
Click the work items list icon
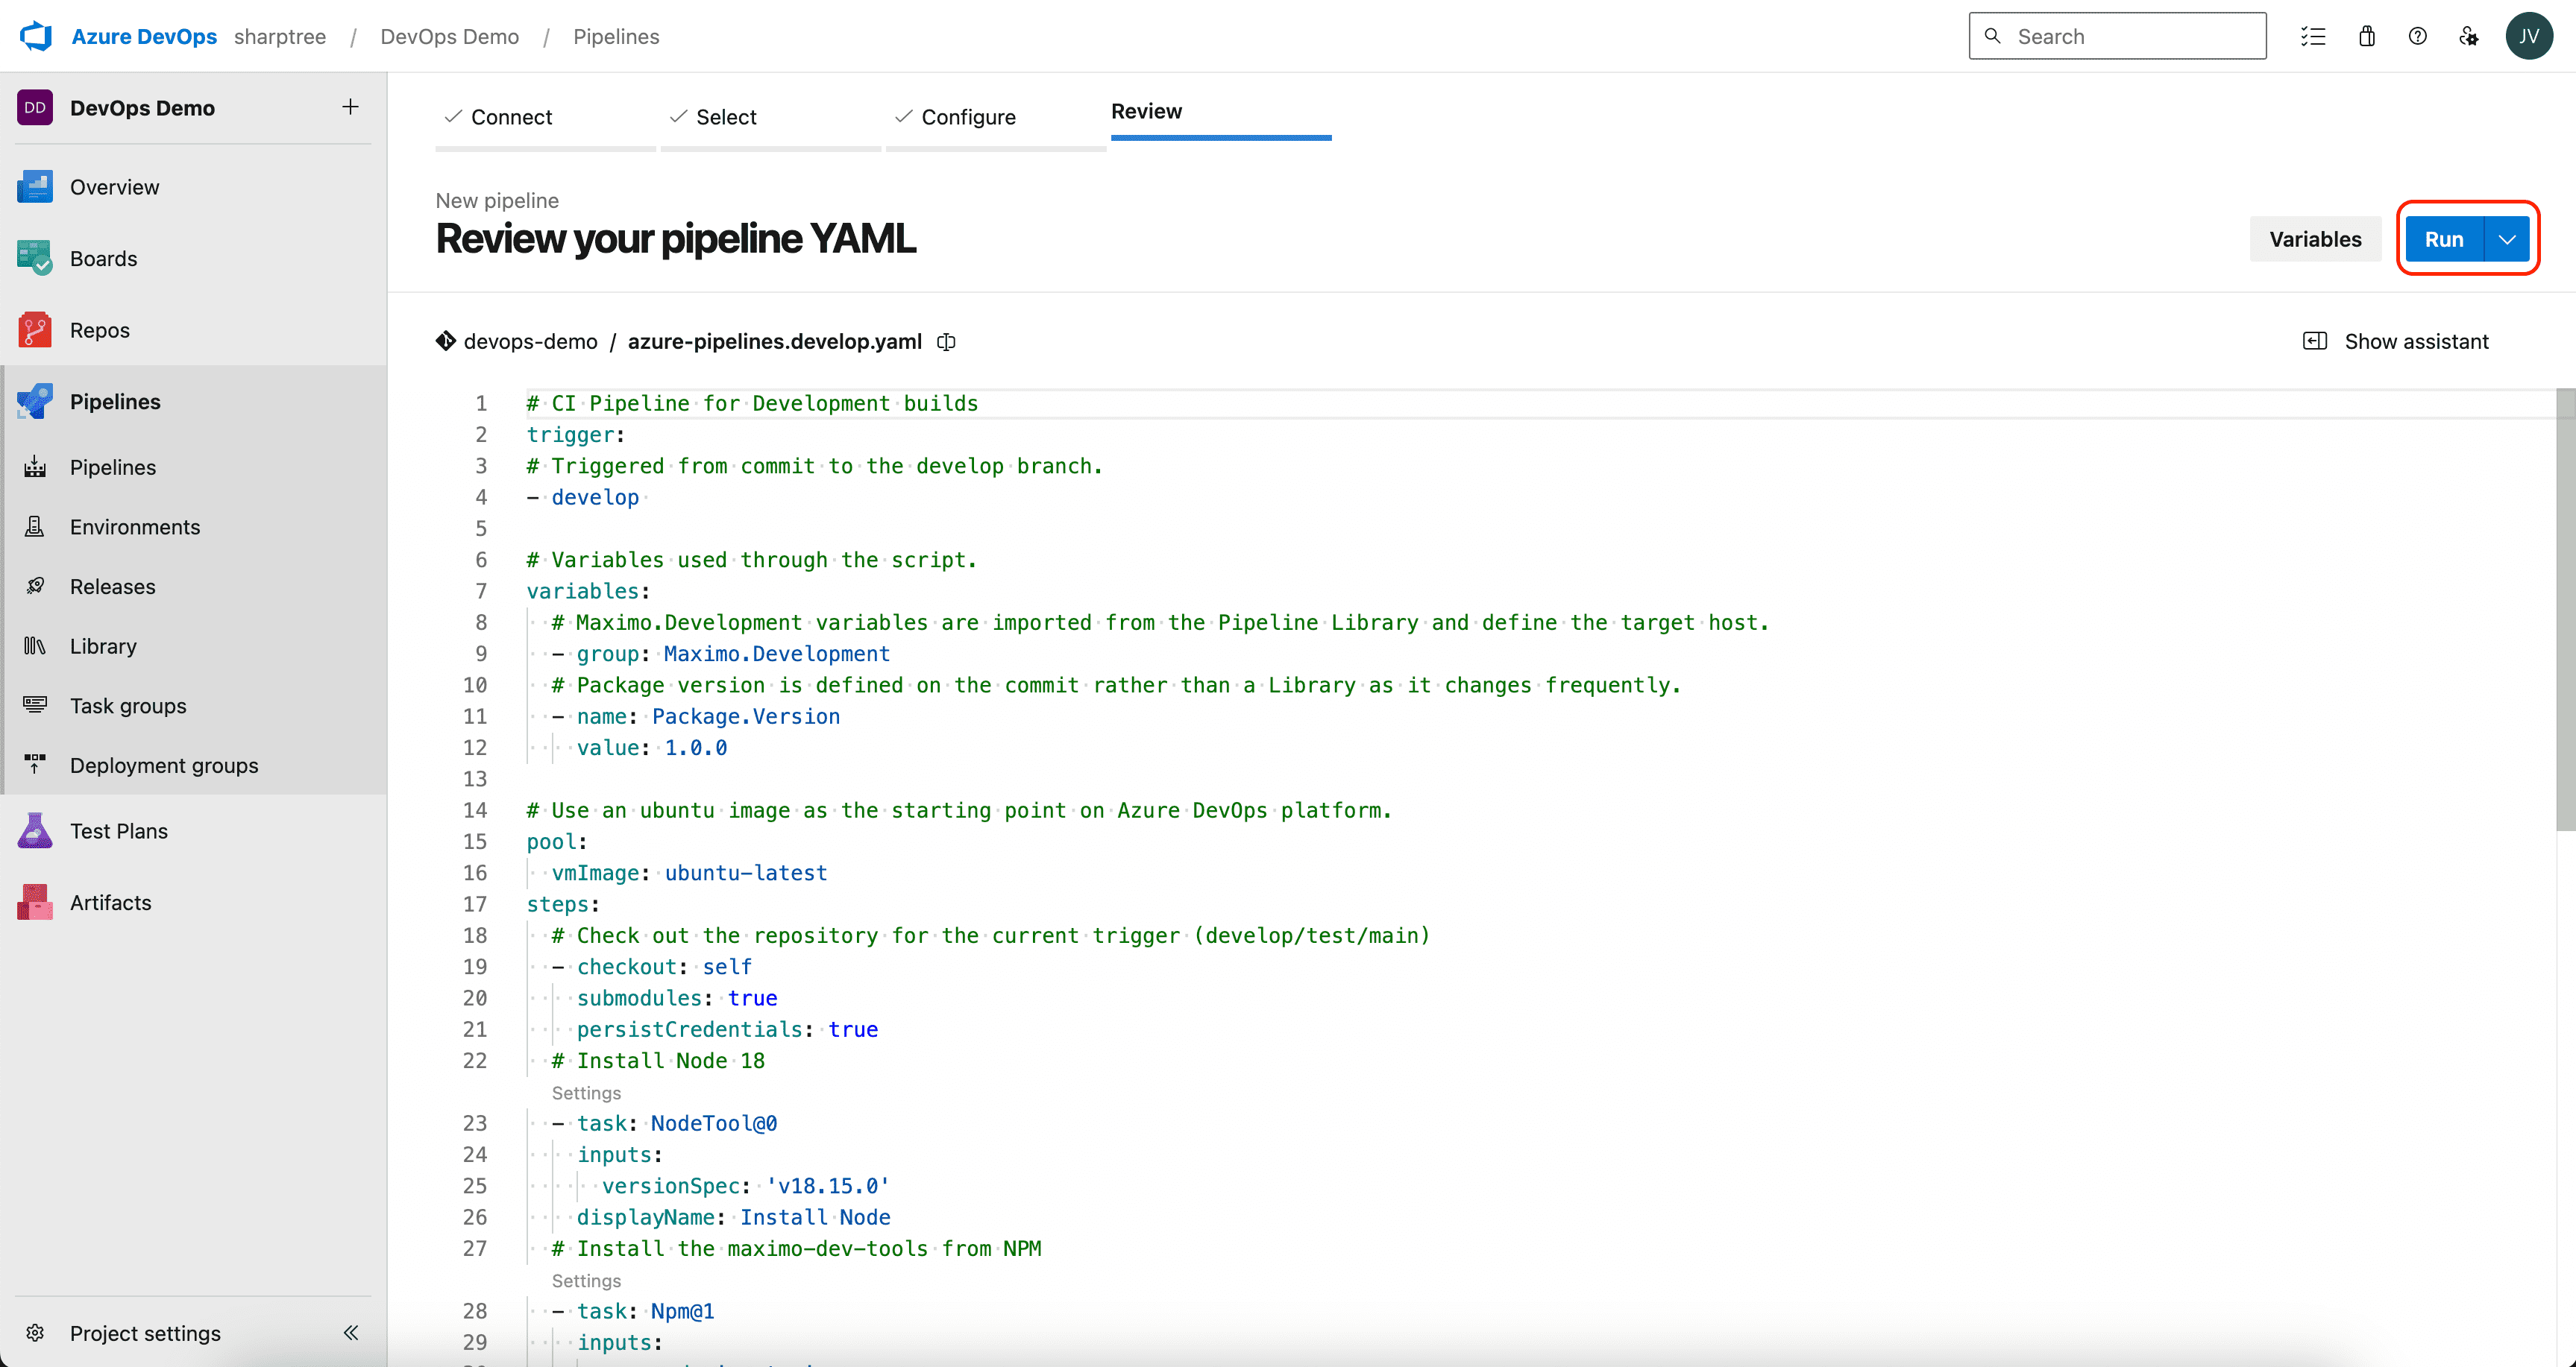2312,36
